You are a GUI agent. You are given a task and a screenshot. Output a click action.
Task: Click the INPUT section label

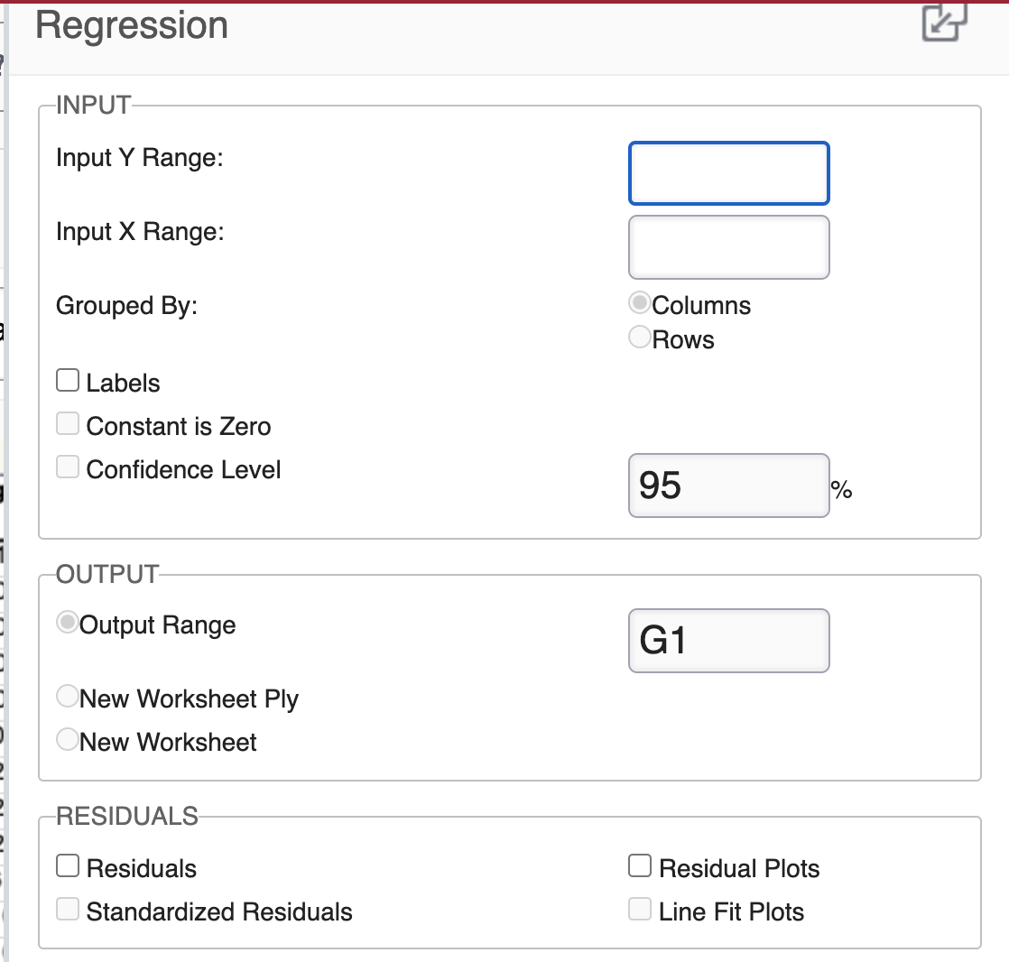pyautogui.click(x=90, y=106)
